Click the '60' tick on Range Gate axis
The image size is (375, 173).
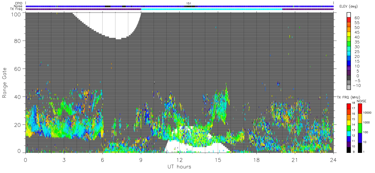click(18, 69)
